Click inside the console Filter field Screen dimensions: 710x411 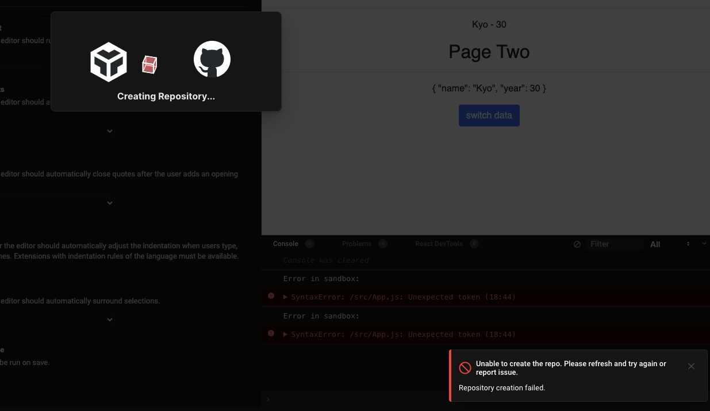point(614,244)
